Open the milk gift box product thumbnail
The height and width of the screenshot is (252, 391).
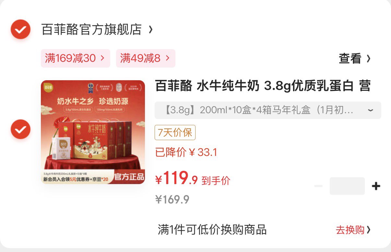[93, 132]
